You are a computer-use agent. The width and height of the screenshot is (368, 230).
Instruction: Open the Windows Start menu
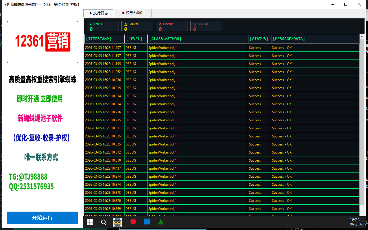90,222
